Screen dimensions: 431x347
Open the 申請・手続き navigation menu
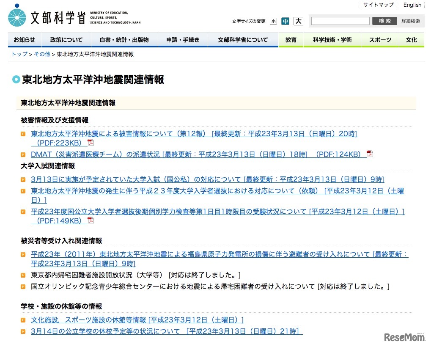pos(183,40)
